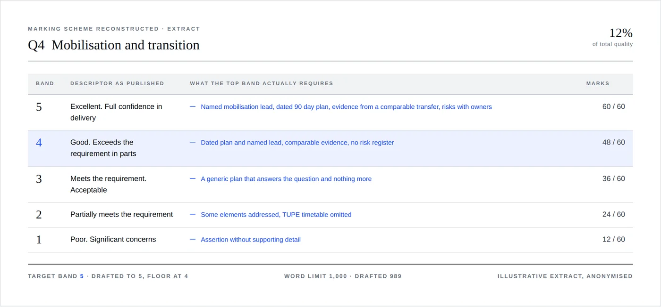Viewport: 661px width, 307px height.
Task: Select the 'What the top band actually requires' header
Action: 262,83
